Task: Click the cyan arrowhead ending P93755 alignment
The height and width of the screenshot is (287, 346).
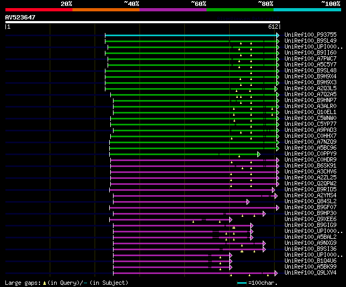Action: click(x=278, y=35)
